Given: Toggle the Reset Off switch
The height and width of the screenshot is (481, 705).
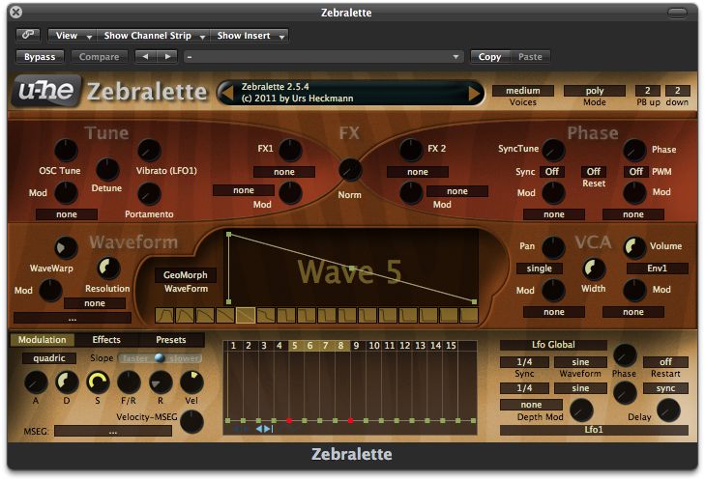Looking at the screenshot, I should (x=594, y=172).
